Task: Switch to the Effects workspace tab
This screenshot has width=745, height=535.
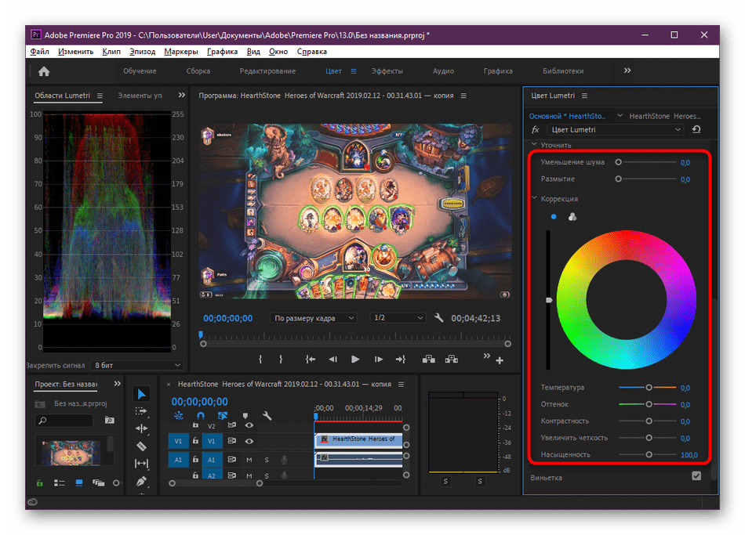Action: pos(387,71)
